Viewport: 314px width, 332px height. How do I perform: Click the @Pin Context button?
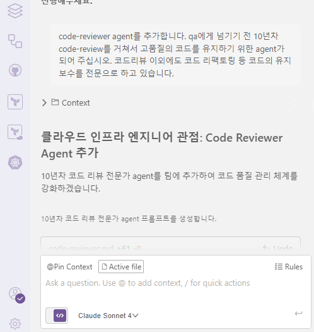click(x=69, y=267)
